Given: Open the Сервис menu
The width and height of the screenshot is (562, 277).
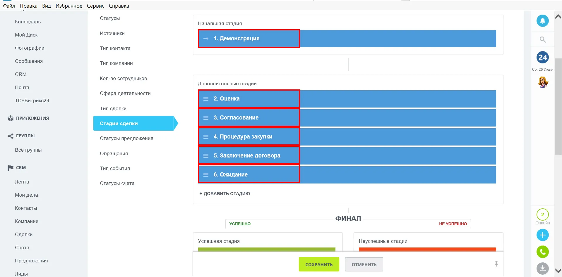Looking at the screenshot, I should [x=95, y=6].
